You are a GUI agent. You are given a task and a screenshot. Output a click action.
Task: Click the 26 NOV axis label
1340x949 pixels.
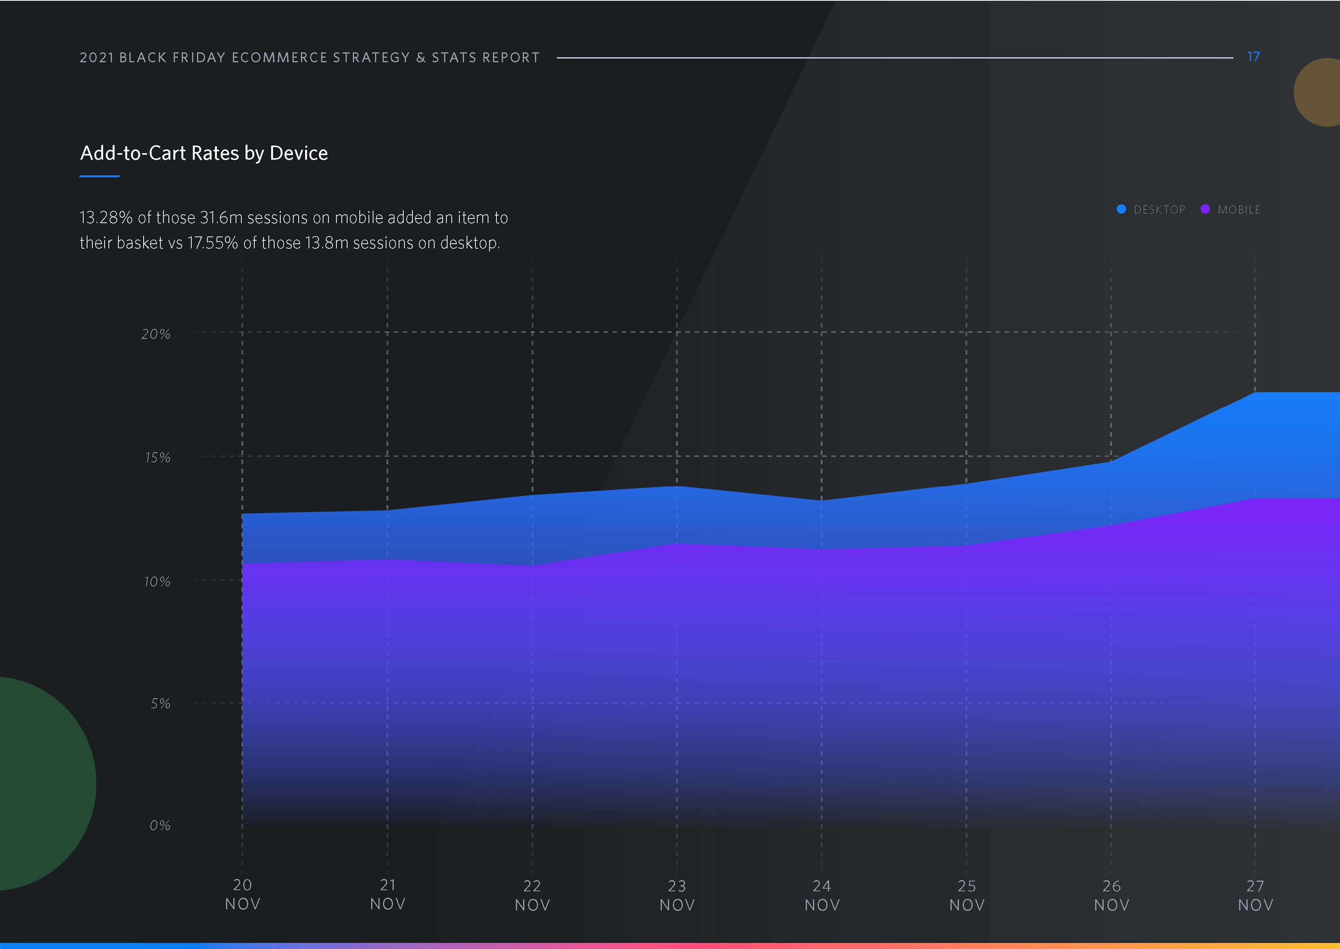(1112, 895)
